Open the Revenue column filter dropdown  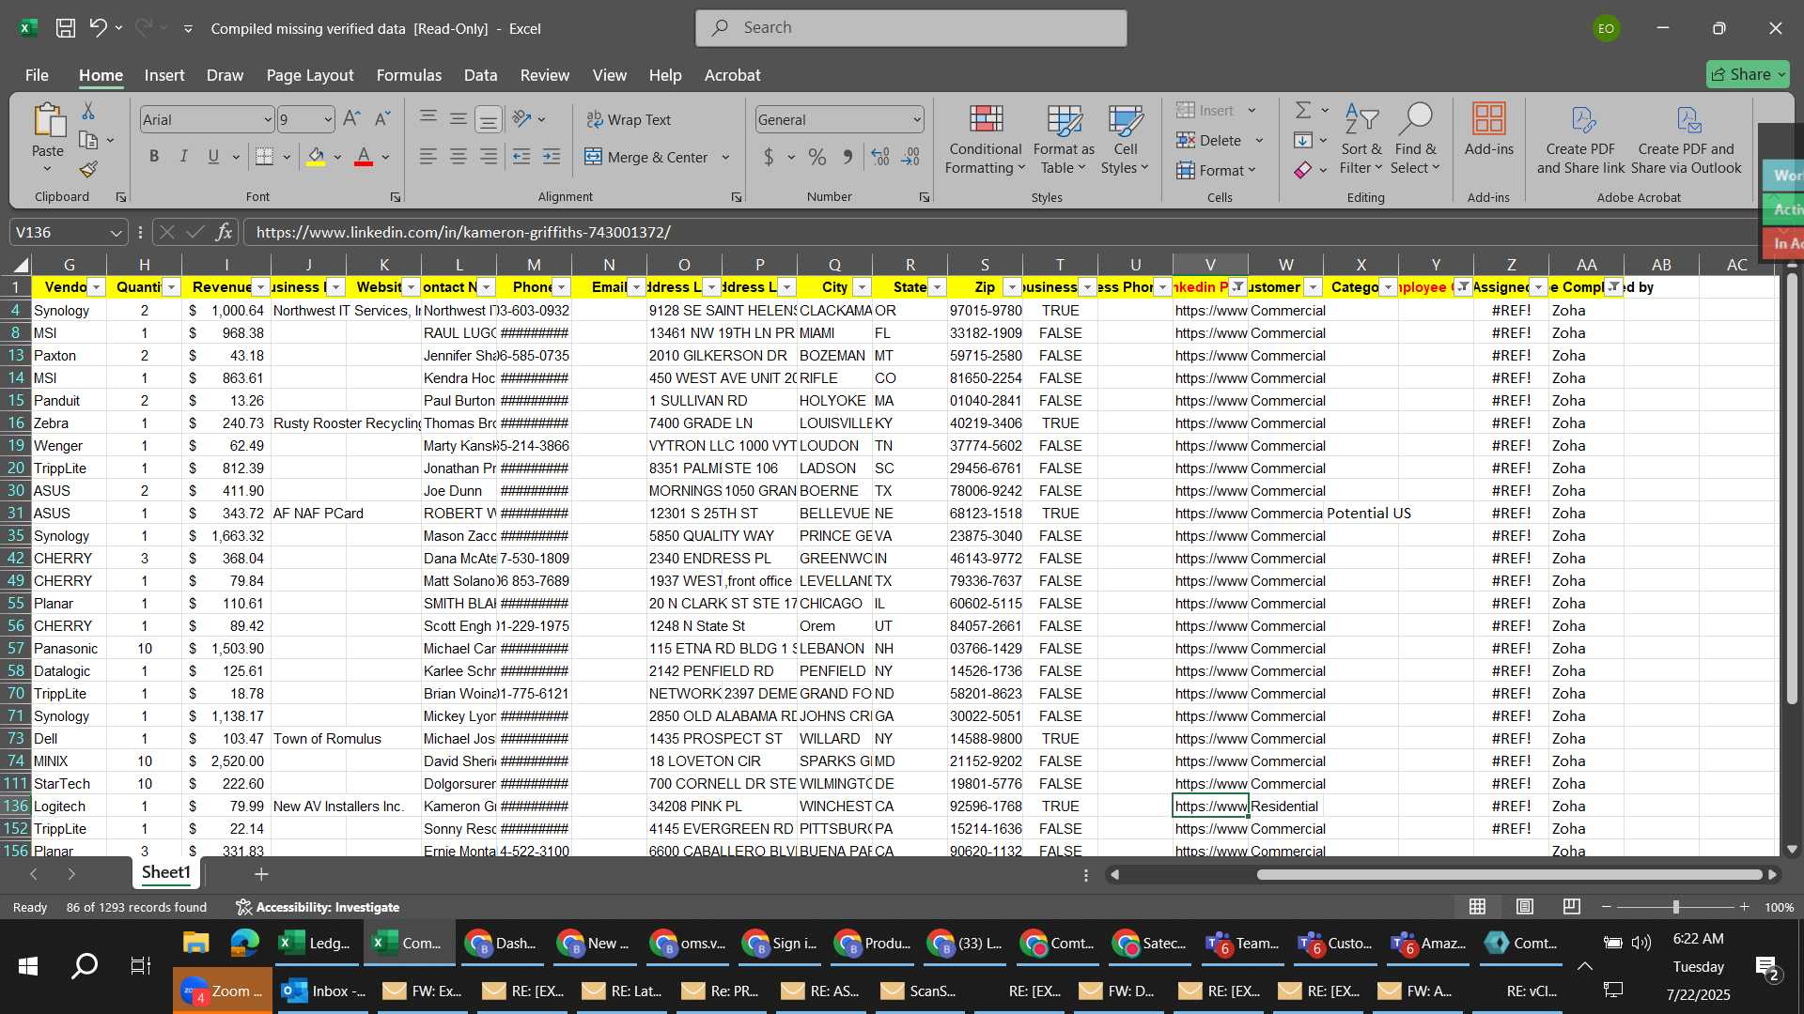[260, 287]
